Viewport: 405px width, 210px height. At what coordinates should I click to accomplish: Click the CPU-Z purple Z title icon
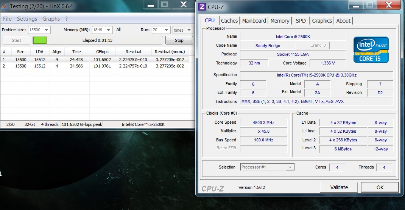[202, 7]
